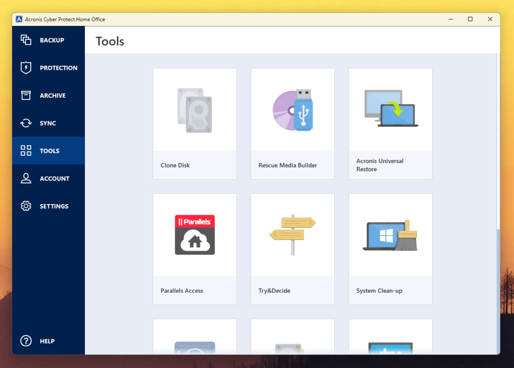514x368 pixels.
Task: Open the PROTECTION section label
Action: pos(59,68)
